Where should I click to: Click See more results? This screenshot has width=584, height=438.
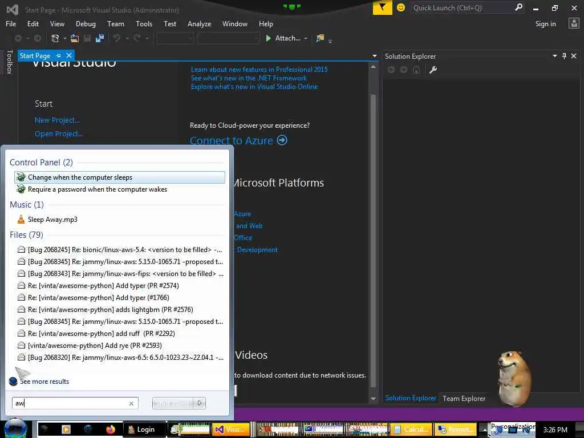coord(44,382)
